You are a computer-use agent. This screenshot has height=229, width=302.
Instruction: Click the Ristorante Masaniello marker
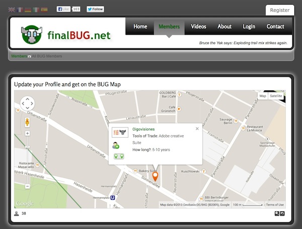coord(38,165)
